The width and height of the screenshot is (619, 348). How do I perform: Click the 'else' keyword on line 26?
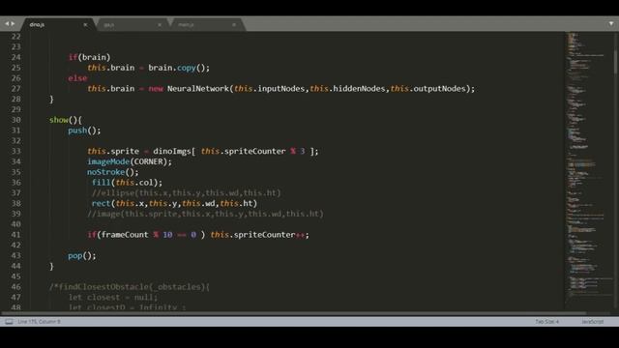pos(77,78)
